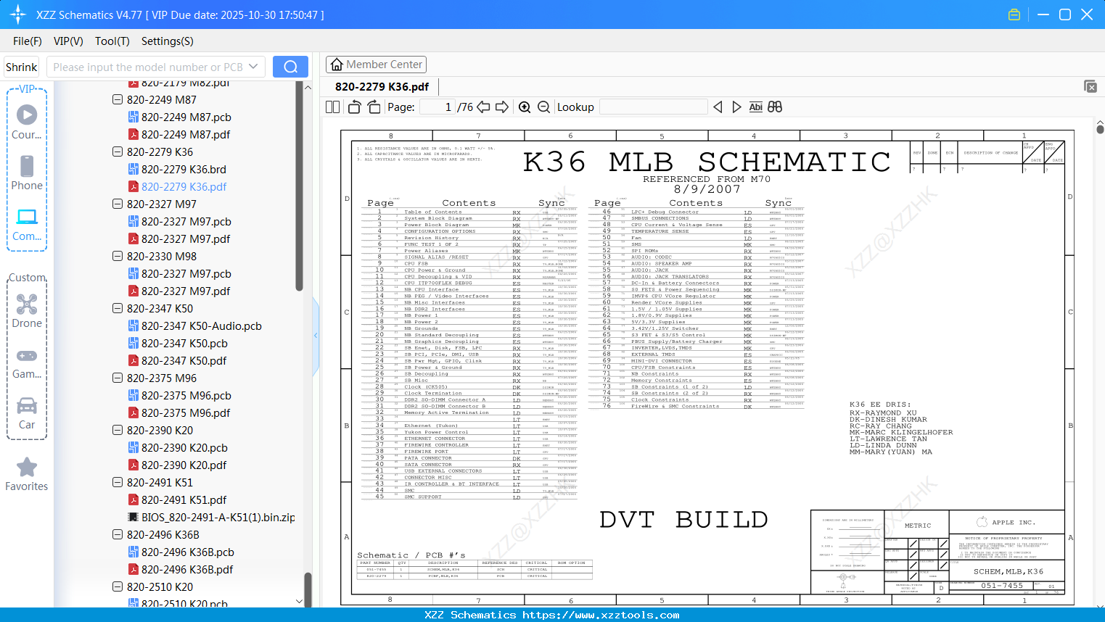Toggle the two-page split view
The image size is (1105, 622).
coord(332,107)
